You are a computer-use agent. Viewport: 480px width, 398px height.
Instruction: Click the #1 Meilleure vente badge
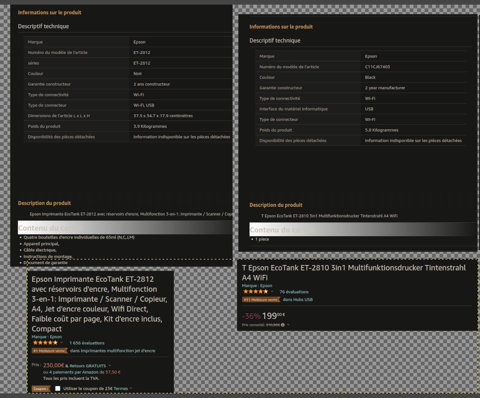pos(49,351)
